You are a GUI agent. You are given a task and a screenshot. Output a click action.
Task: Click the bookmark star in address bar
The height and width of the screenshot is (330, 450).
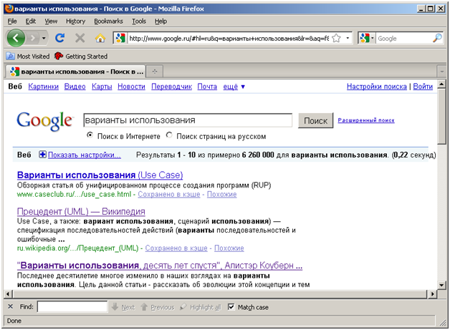pyautogui.click(x=348, y=38)
